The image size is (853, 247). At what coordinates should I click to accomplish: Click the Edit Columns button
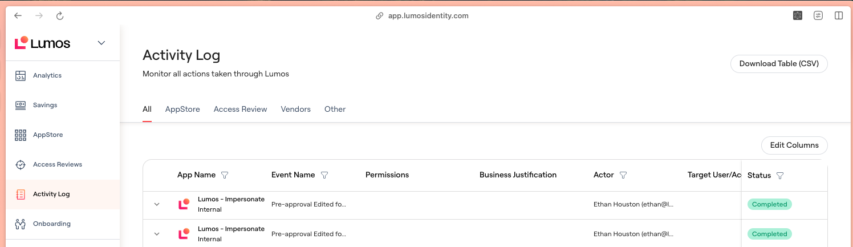click(794, 145)
